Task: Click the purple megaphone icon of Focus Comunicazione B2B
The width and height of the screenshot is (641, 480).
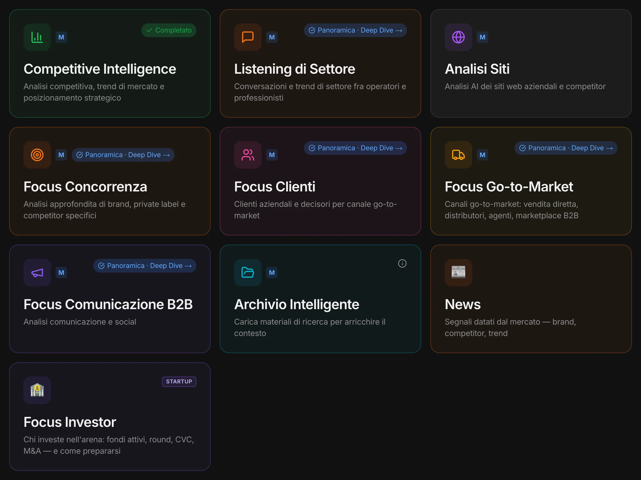Action: [37, 273]
